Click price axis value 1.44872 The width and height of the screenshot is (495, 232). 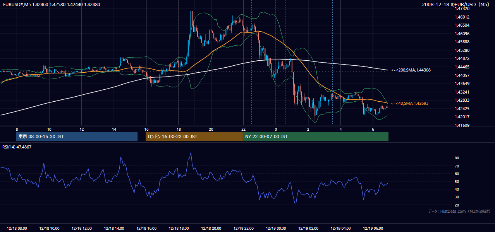462,58
